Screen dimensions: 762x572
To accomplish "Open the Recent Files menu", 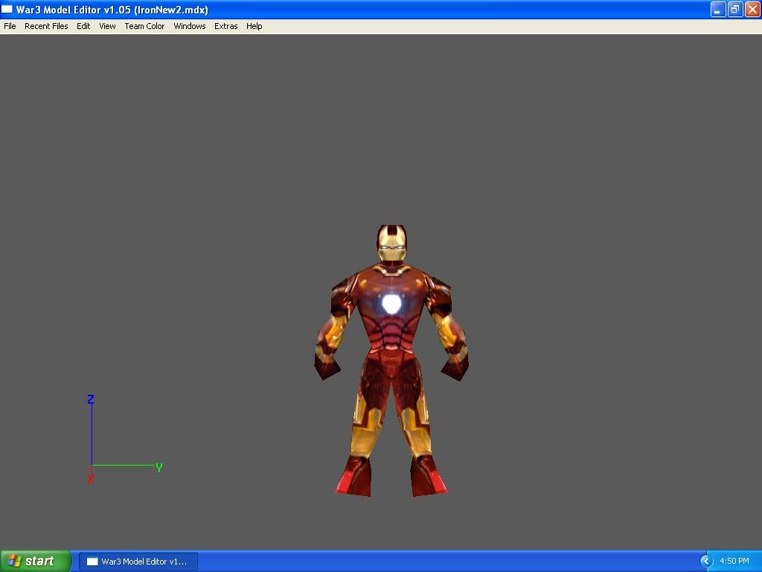I will tap(46, 26).
